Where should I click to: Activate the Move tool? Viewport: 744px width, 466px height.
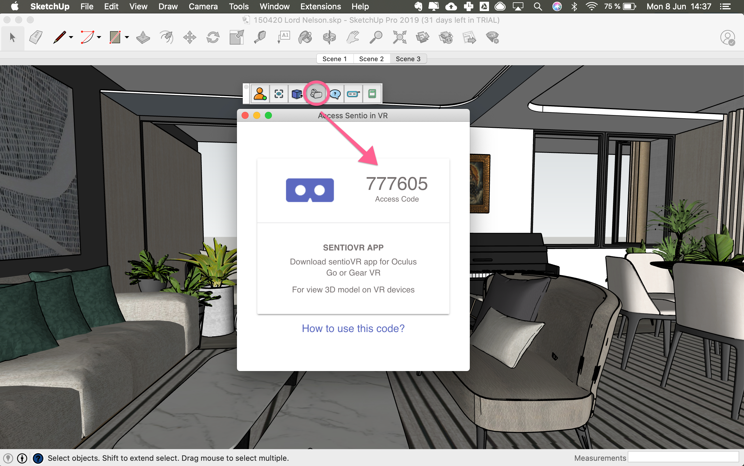click(x=189, y=38)
